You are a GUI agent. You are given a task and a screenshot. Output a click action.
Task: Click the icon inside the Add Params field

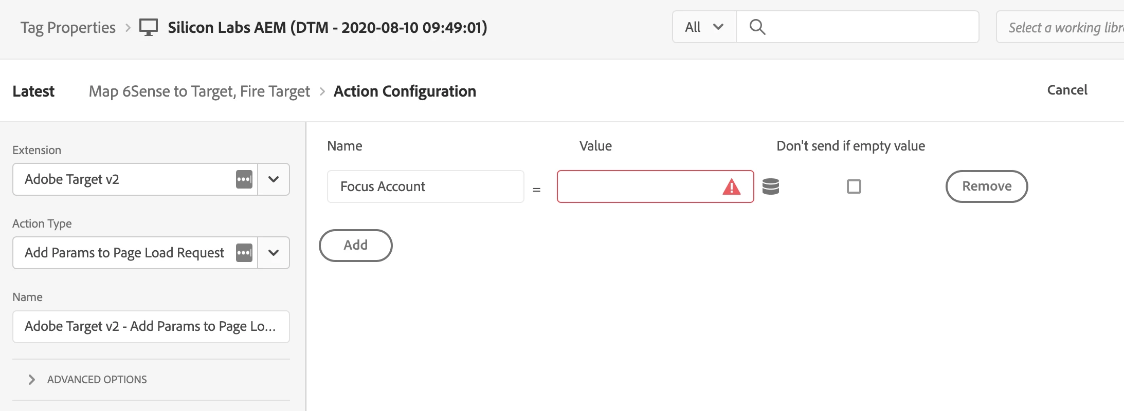pyautogui.click(x=244, y=253)
